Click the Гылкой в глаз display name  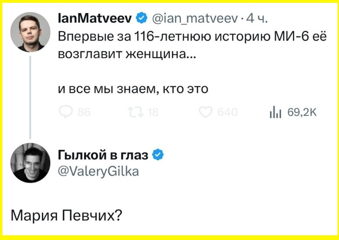click(103, 155)
